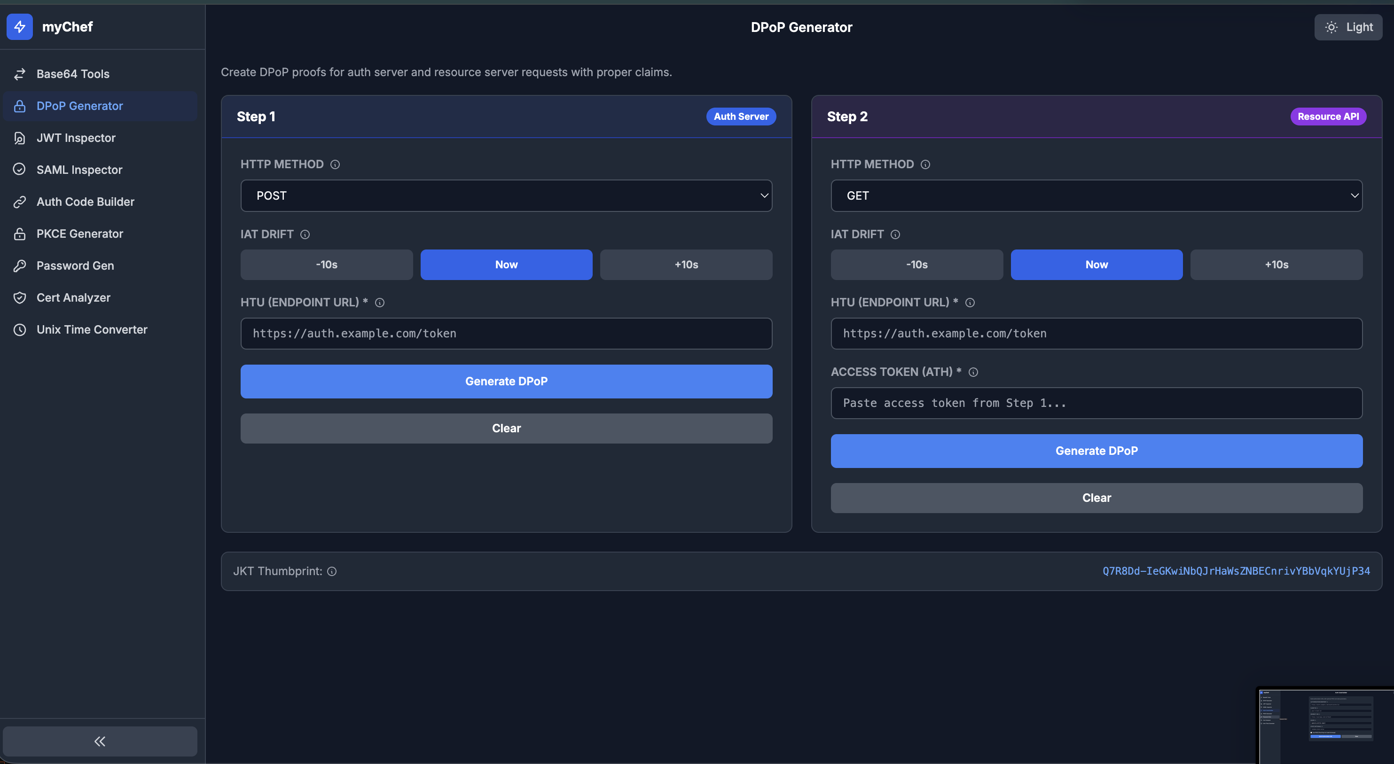Open the Step 2 HTTP method GET dropdown
This screenshot has height=764, width=1394.
pos(1096,196)
